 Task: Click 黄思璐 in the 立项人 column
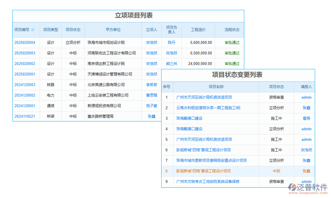point(151,95)
